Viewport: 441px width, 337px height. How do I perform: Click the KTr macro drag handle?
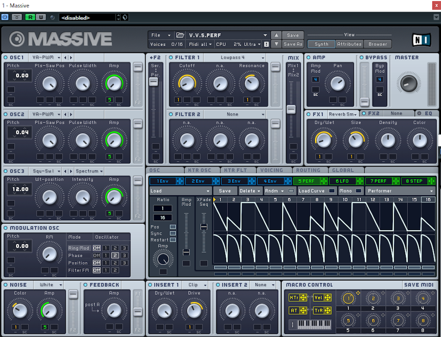pos(303,297)
